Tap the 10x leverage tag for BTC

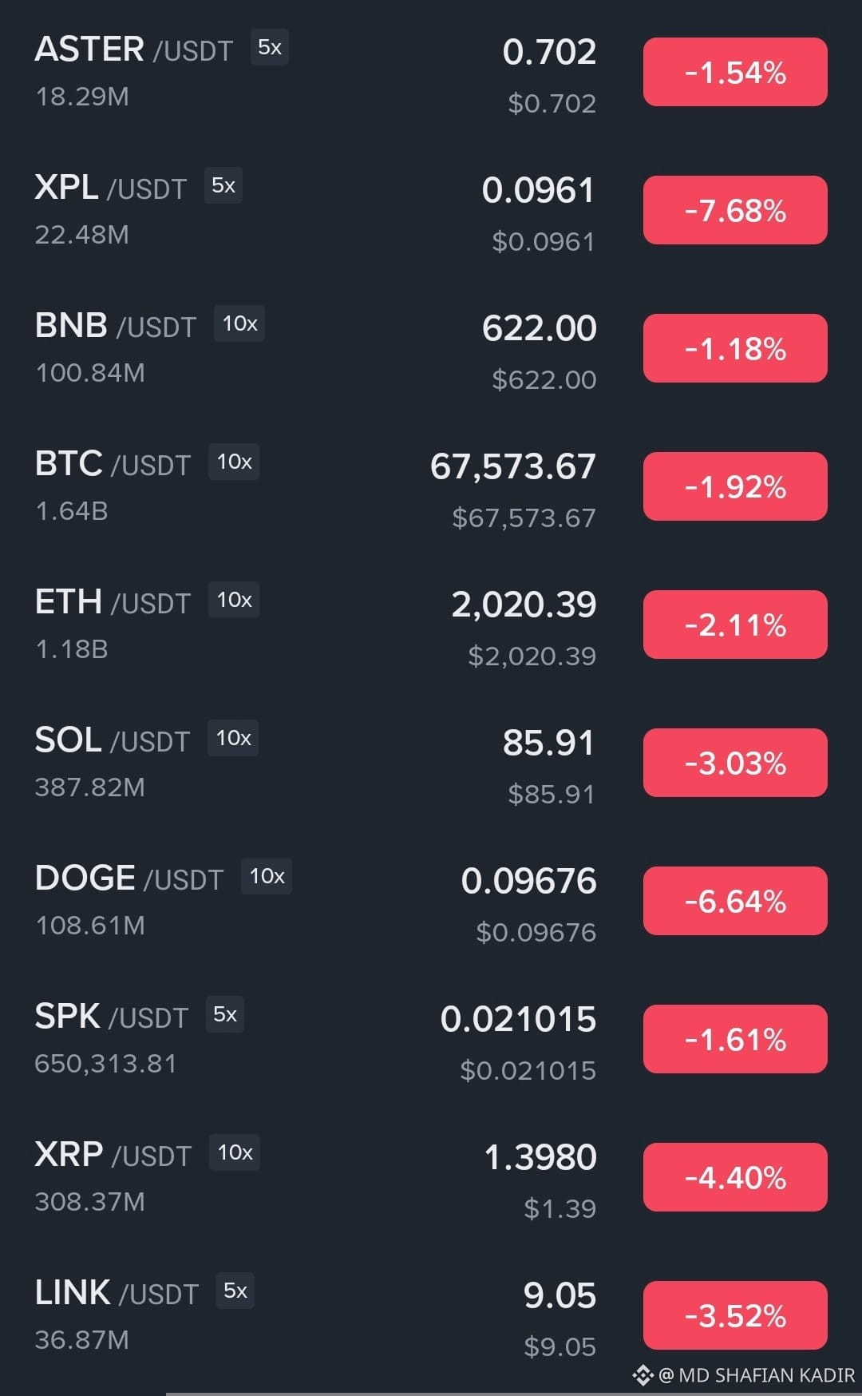pos(234,462)
